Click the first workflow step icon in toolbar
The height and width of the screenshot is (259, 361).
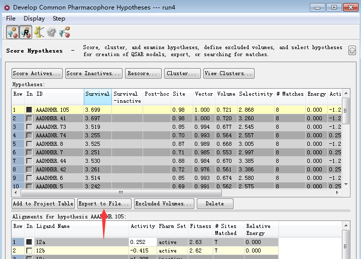(13, 33)
